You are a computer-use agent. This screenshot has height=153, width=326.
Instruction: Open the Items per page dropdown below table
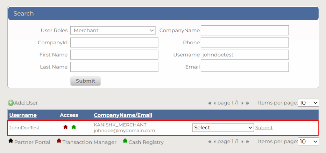click(x=308, y=141)
